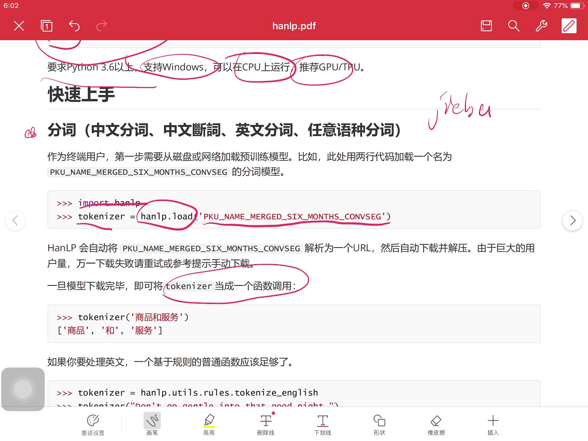The height and width of the screenshot is (441, 588).
Task: Select the underline tool (下划线)
Action: point(322,425)
